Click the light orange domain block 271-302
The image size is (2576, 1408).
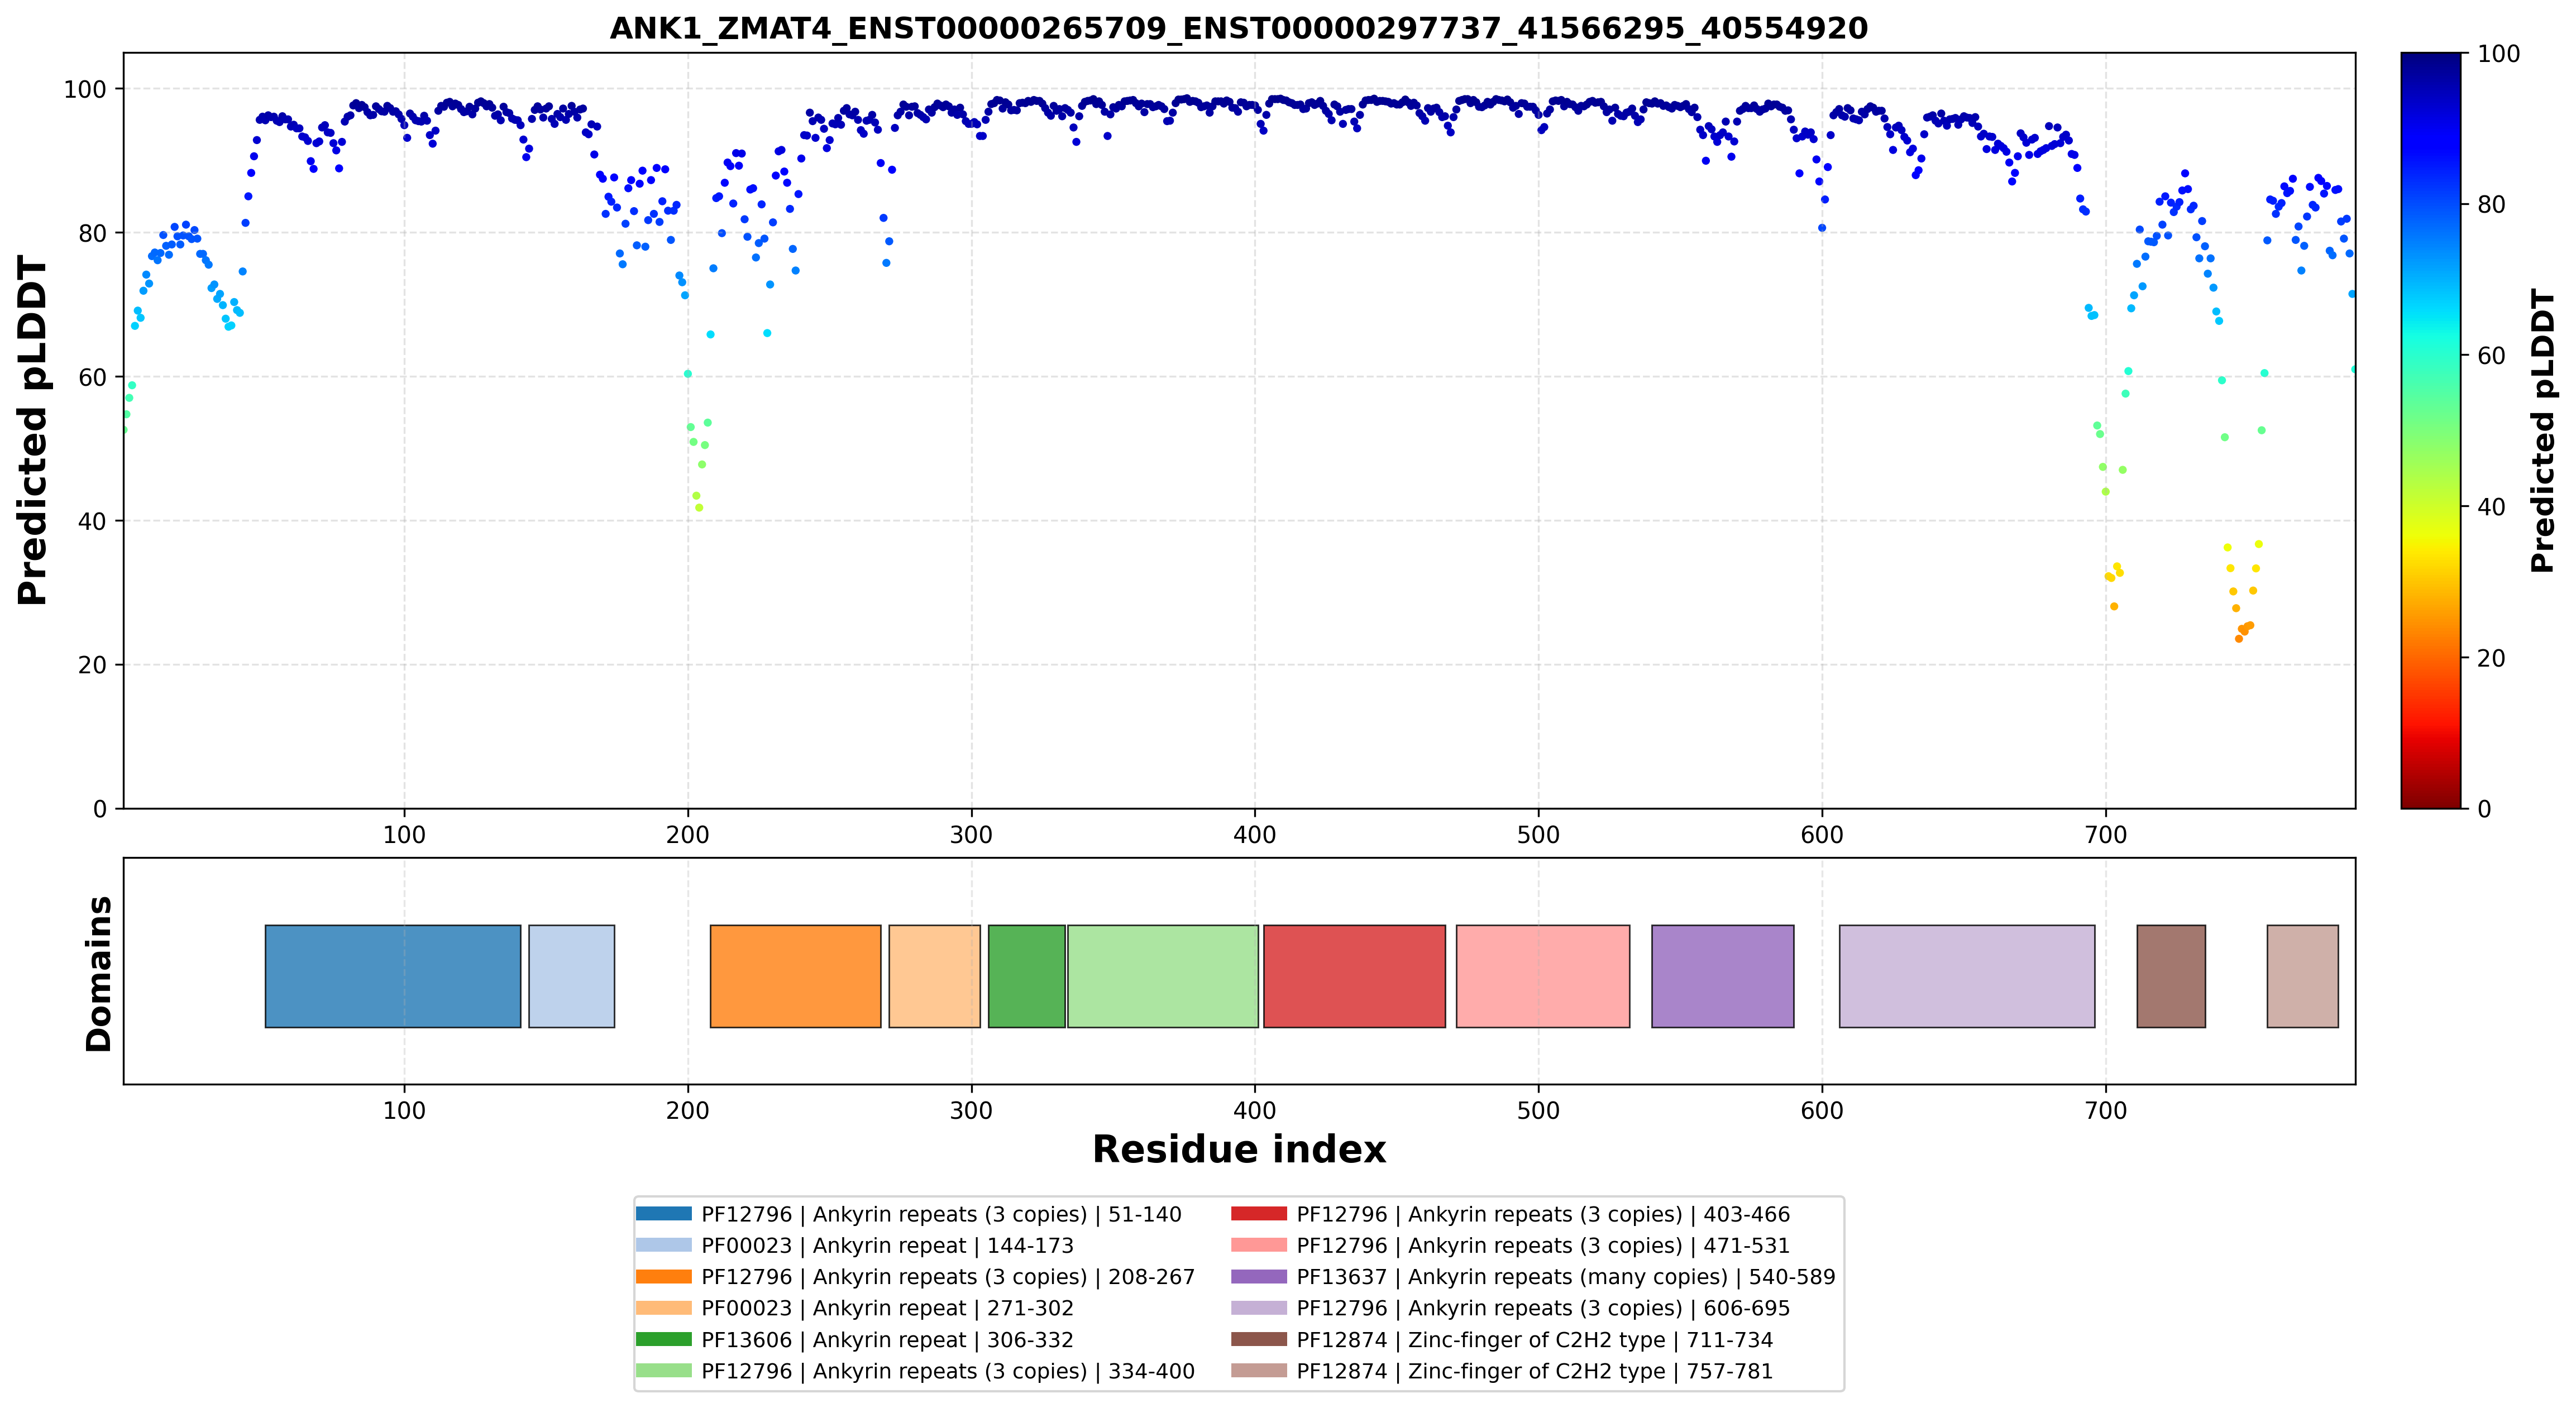pyautogui.click(x=935, y=976)
